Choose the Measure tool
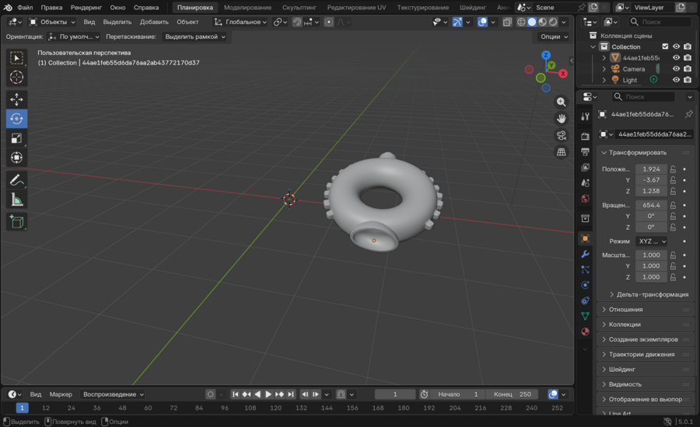Image resolution: width=700 pixels, height=427 pixels. 16,200
